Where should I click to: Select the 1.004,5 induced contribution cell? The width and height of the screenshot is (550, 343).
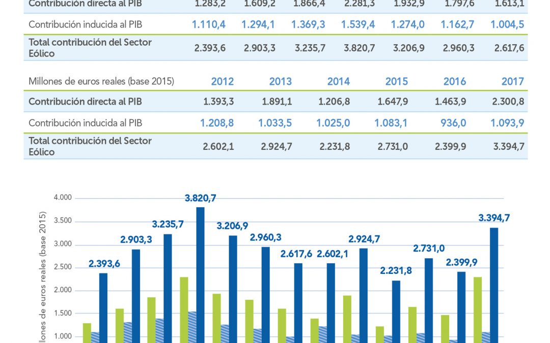click(508, 24)
